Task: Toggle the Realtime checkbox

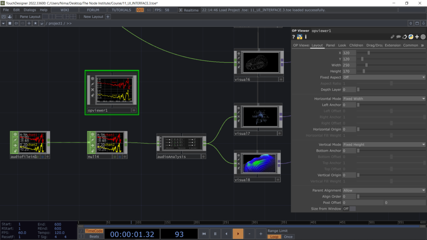Action: (x=181, y=10)
